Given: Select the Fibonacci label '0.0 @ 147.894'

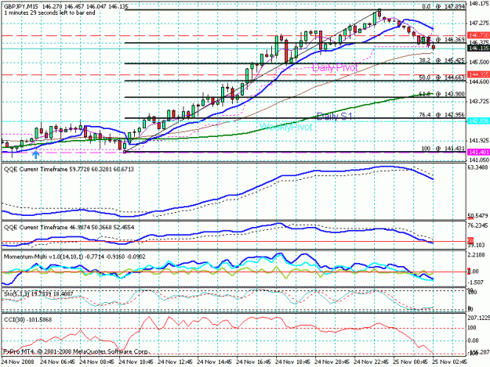Looking at the screenshot, I should 444,6.
